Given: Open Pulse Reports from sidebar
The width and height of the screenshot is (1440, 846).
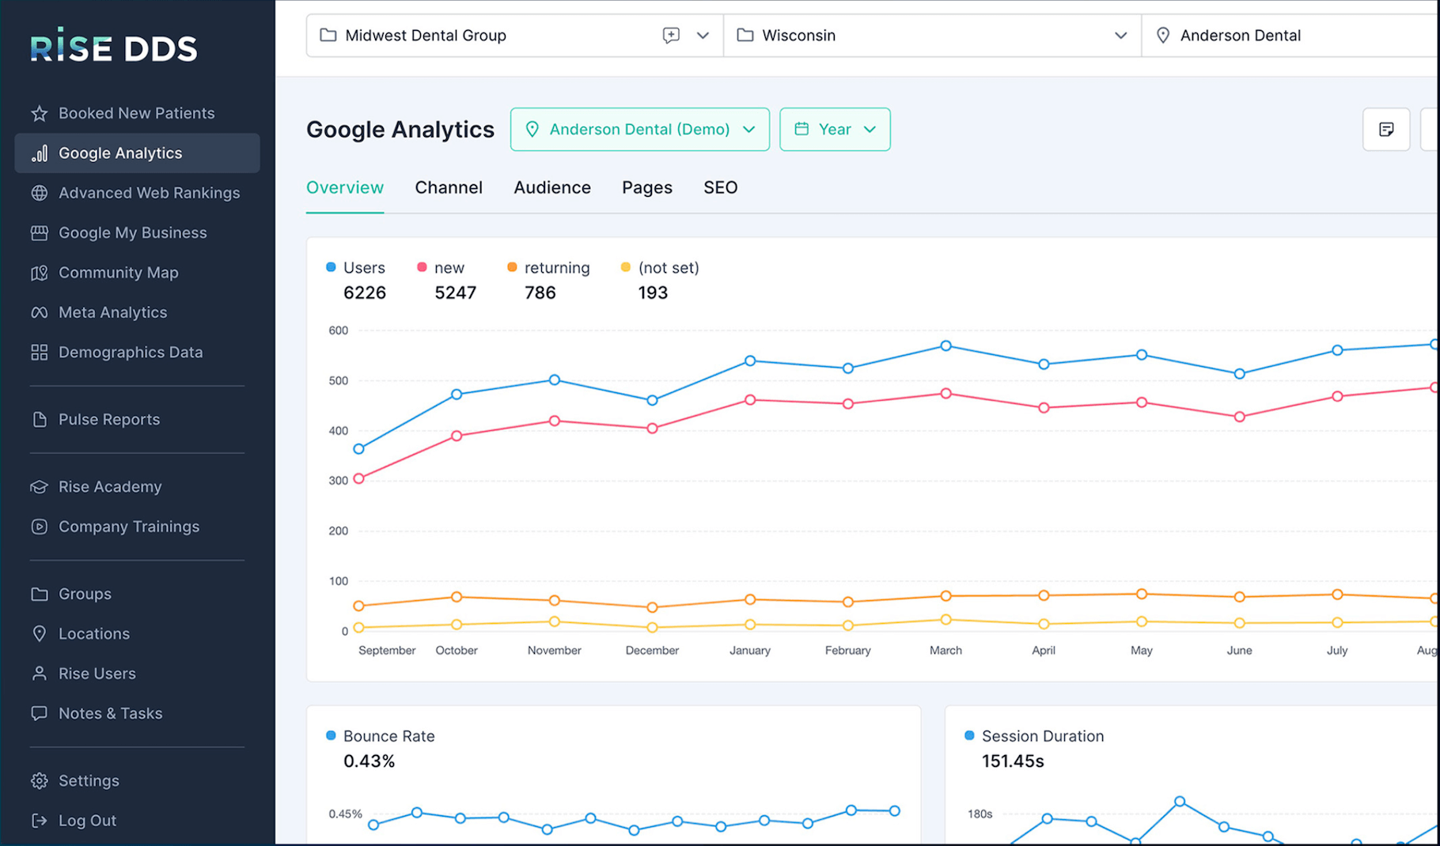Looking at the screenshot, I should [x=137, y=420].
